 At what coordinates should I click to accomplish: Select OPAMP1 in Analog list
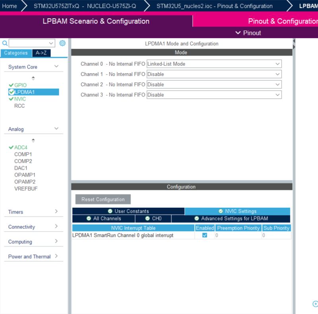tap(25, 175)
